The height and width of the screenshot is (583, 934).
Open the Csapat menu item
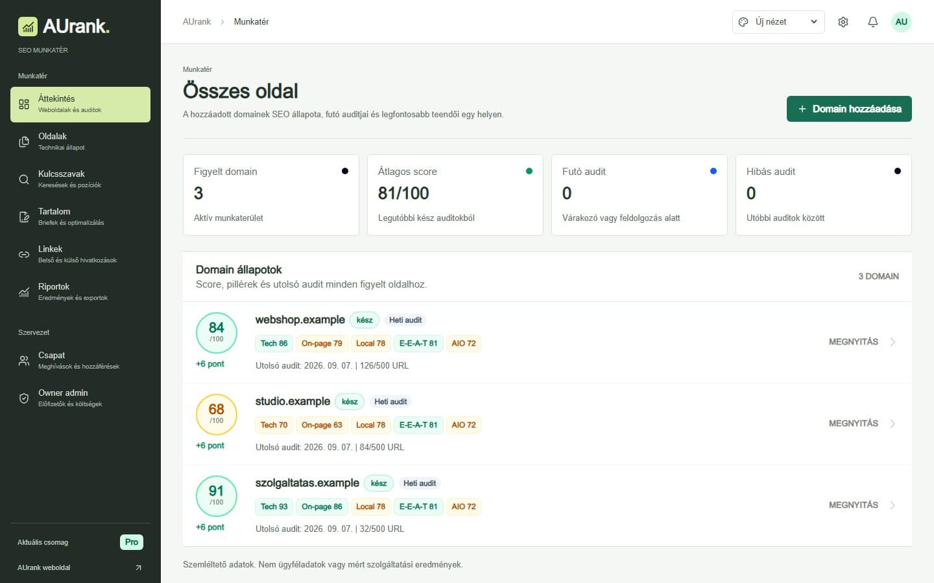(x=80, y=361)
